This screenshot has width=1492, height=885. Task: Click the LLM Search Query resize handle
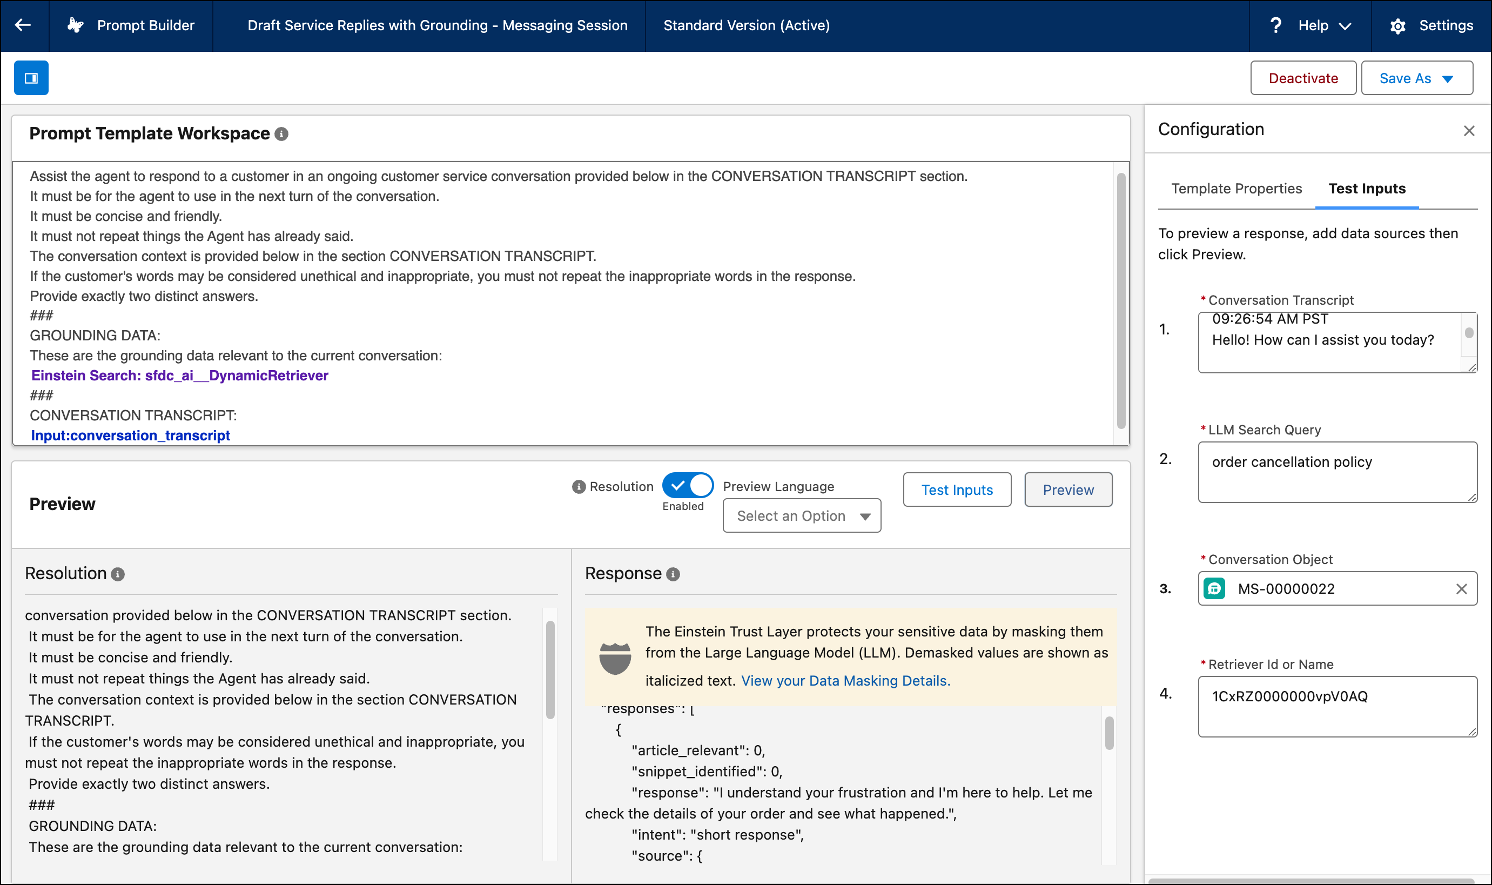1471,498
